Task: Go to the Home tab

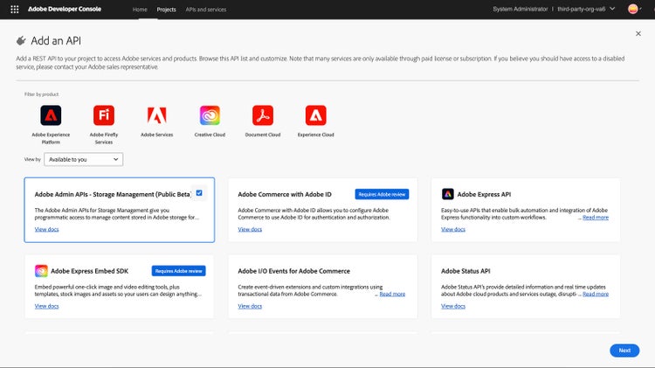Action: [140, 10]
